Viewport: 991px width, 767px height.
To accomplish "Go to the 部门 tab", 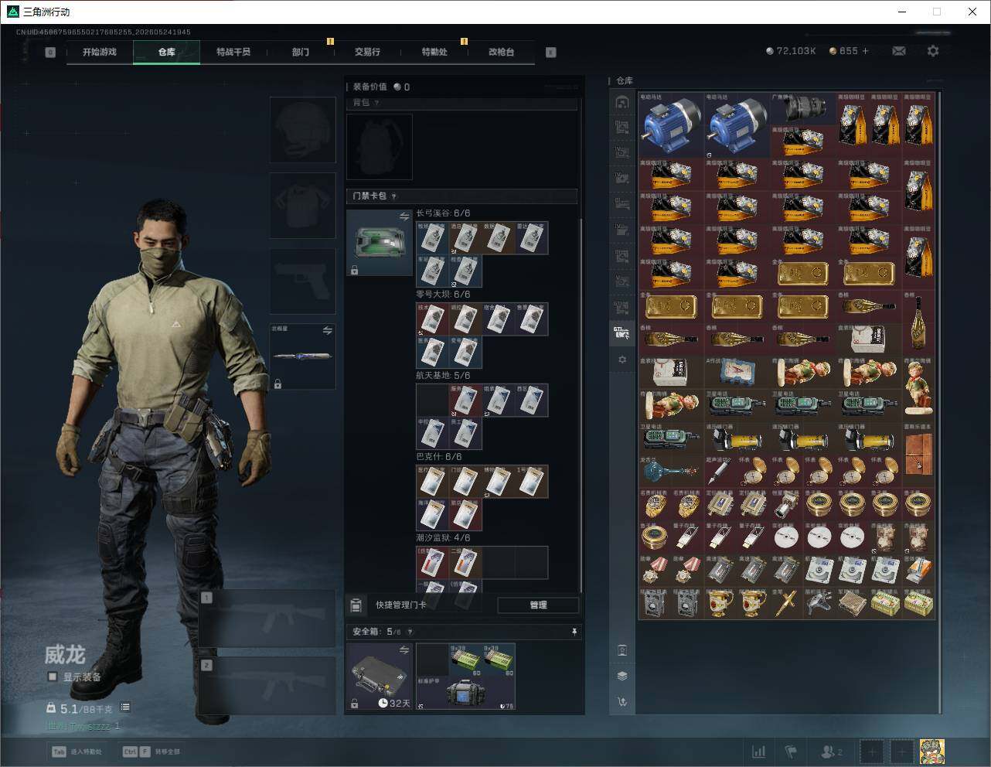I will coord(300,52).
